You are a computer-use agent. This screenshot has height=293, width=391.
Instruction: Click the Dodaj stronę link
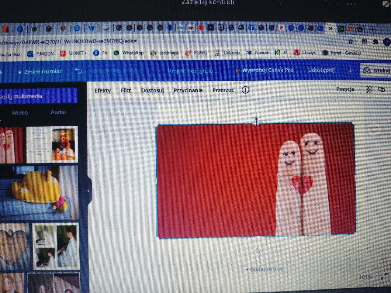pos(264,269)
